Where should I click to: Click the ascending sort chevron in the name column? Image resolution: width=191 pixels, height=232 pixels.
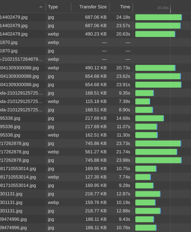pos(41,7)
